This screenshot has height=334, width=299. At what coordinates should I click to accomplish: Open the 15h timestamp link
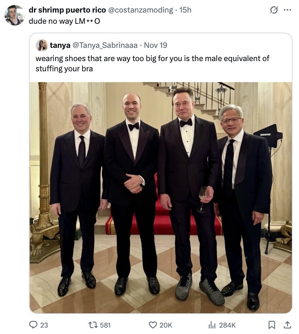click(x=185, y=10)
